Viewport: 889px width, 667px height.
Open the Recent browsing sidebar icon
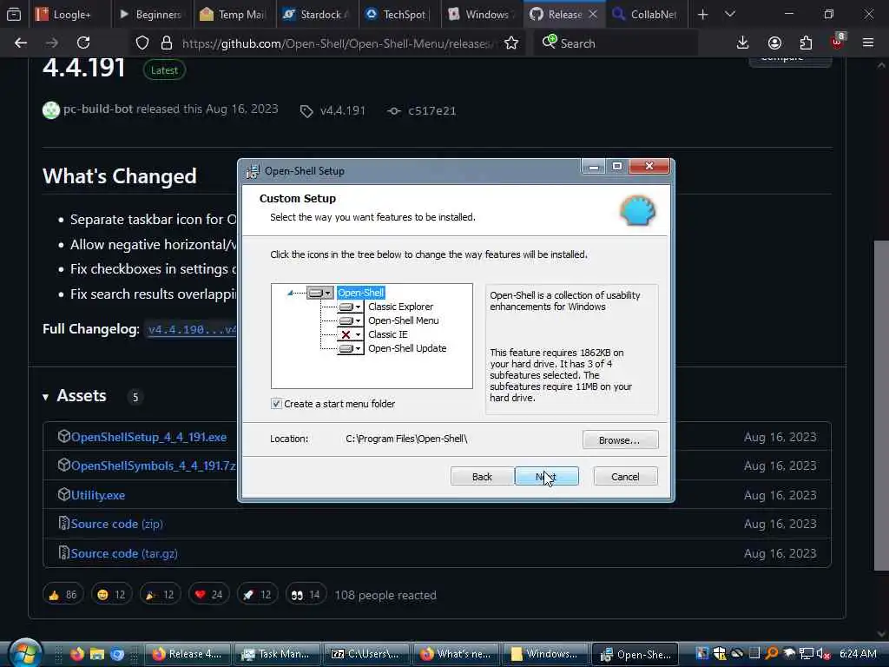click(14, 14)
